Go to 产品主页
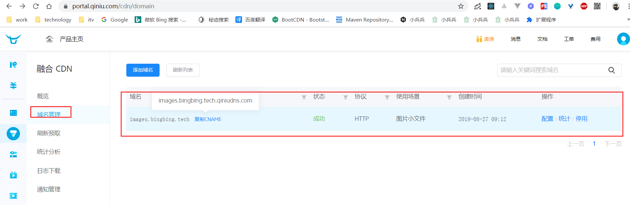This screenshot has width=630, height=205. click(71, 39)
